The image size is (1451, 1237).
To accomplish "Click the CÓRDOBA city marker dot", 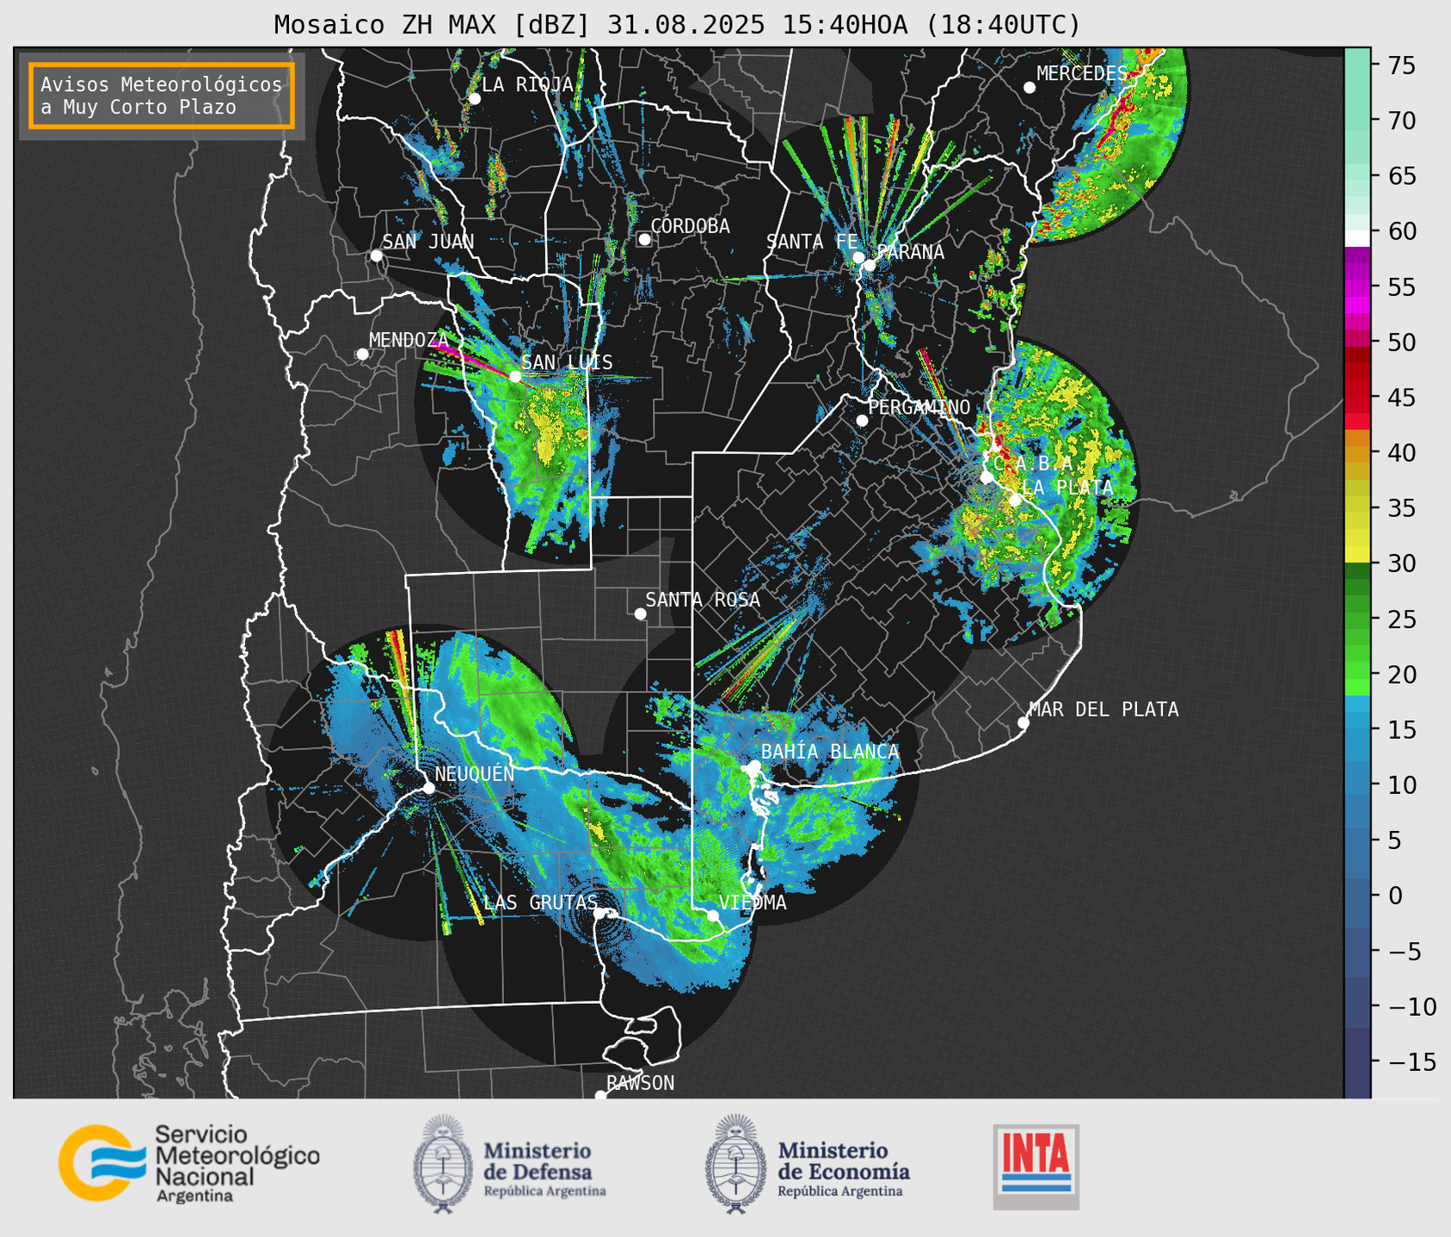I will [x=644, y=239].
